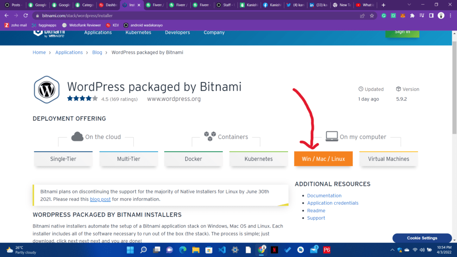Click the browser back arrow
This screenshot has height=257, width=457.
(x=6, y=16)
